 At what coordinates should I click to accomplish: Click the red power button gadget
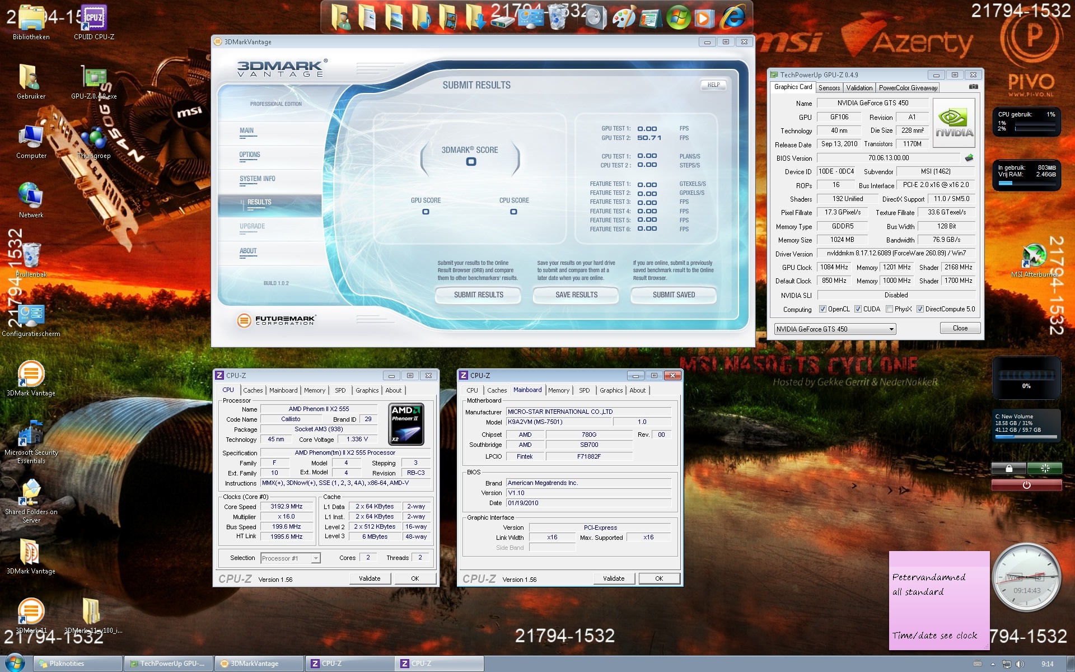(x=1026, y=485)
